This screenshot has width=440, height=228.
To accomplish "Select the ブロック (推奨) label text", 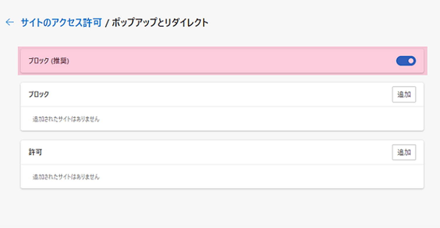I will (49, 61).
